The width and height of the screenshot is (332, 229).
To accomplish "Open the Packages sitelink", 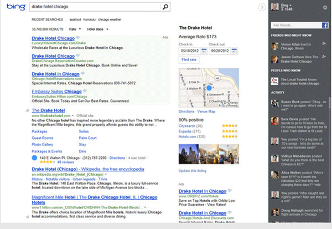I will point(39,131).
